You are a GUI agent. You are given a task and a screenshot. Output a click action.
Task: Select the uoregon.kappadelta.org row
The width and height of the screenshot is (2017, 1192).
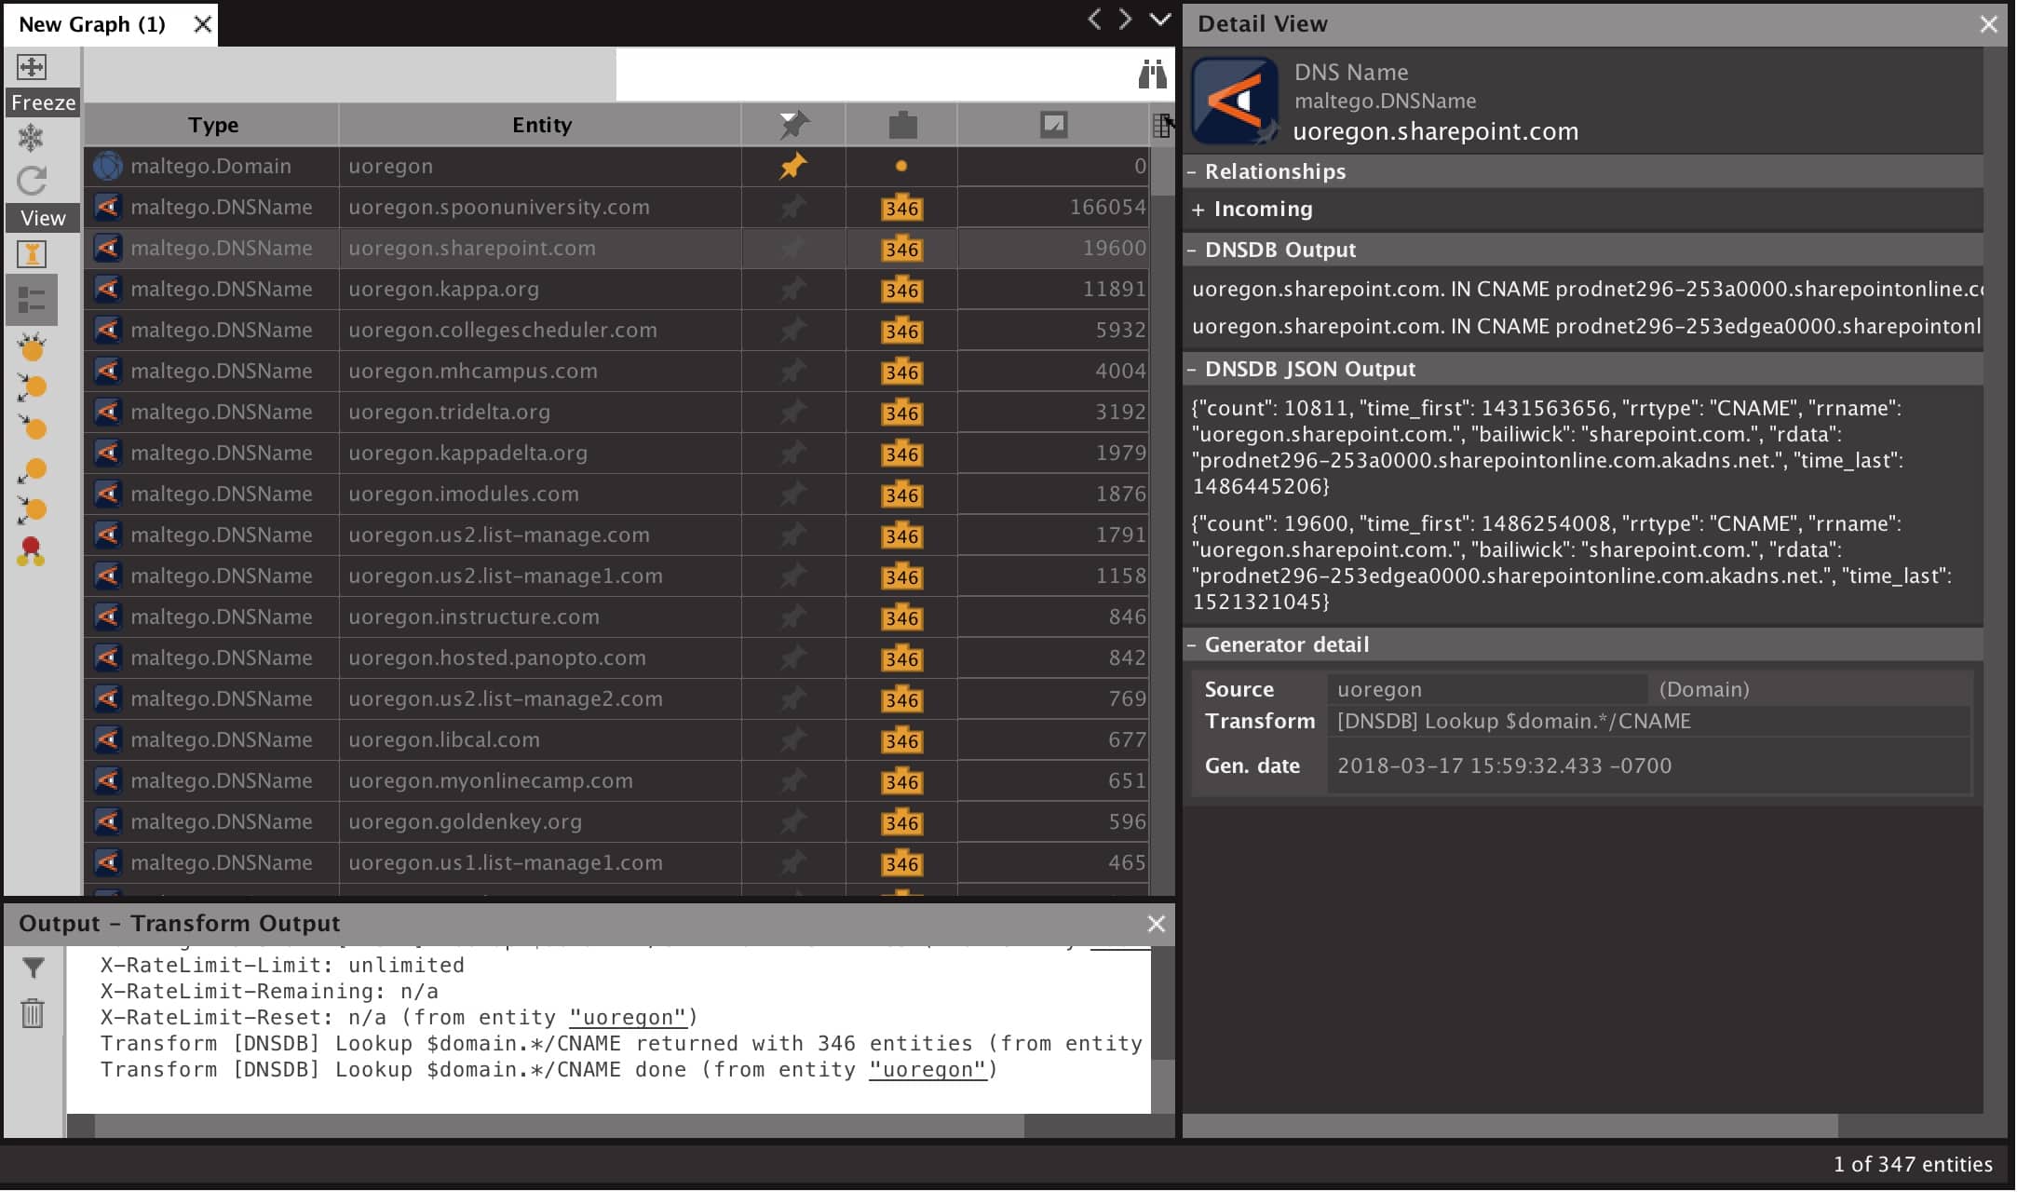616,453
